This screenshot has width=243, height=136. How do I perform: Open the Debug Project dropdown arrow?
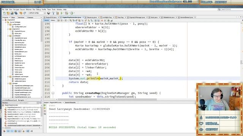click(69, 13)
